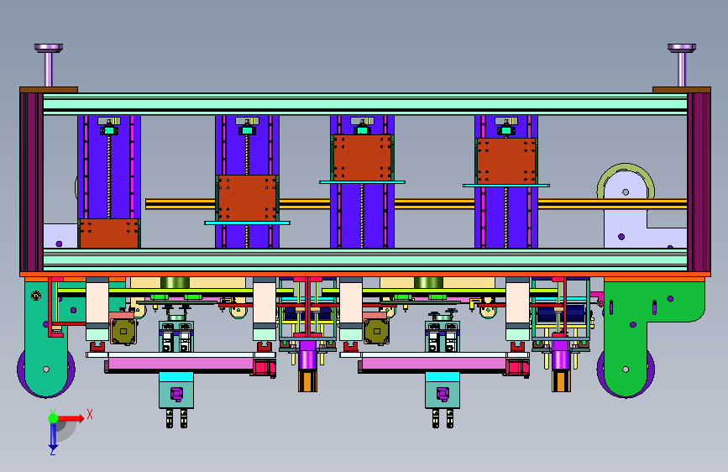This screenshot has width=728, height=472.
Task: Click the red X axis arrow of triad
Action: [x=71, y=418]
